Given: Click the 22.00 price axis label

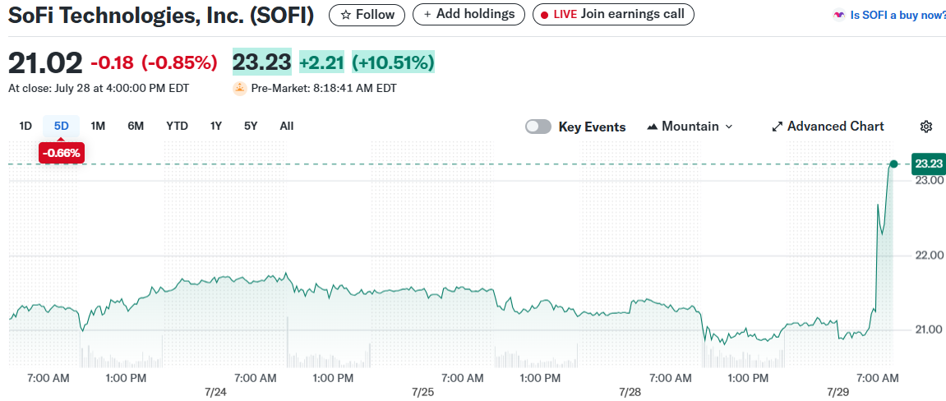Looking at the screenshot, I should (929, 256).
